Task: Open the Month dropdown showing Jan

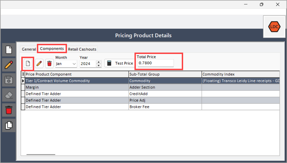Action: tap(66, 64)
